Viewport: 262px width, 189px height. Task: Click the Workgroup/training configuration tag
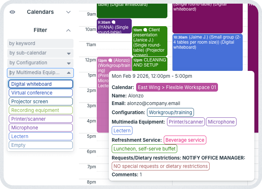point(171,113)
